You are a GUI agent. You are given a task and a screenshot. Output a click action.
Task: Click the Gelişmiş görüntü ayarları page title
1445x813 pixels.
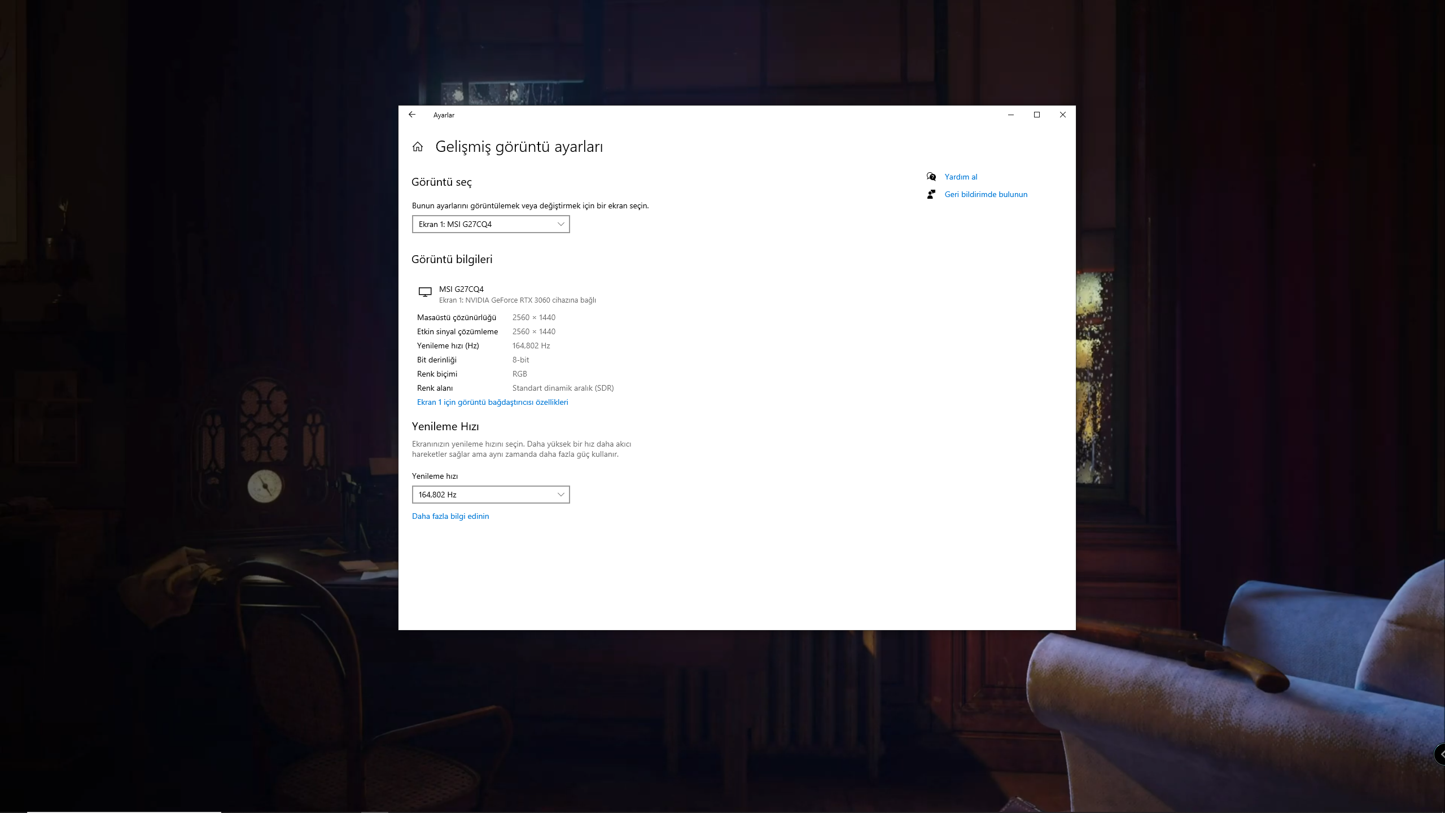click(519, 147)
